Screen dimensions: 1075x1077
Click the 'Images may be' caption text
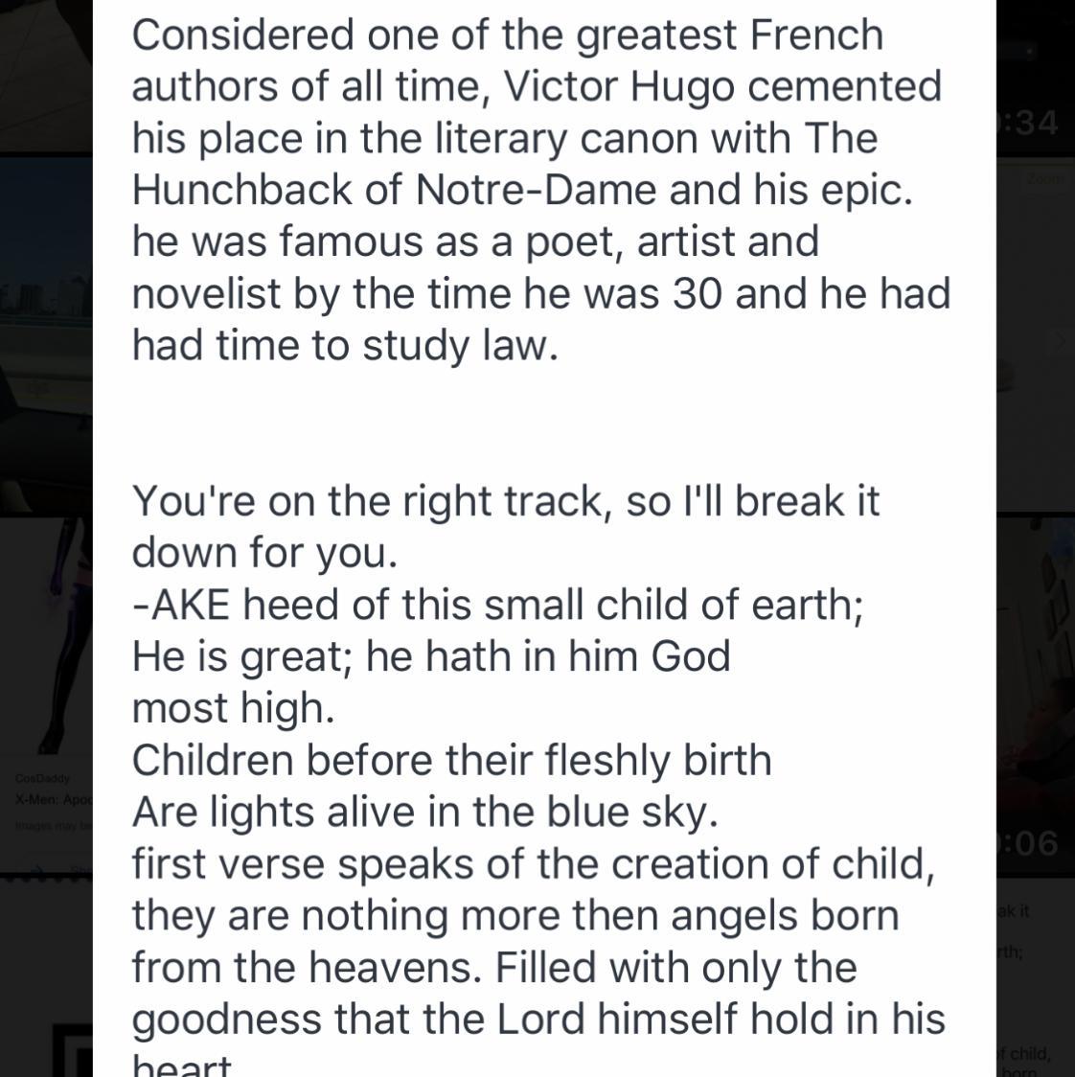tap(54, 825)
